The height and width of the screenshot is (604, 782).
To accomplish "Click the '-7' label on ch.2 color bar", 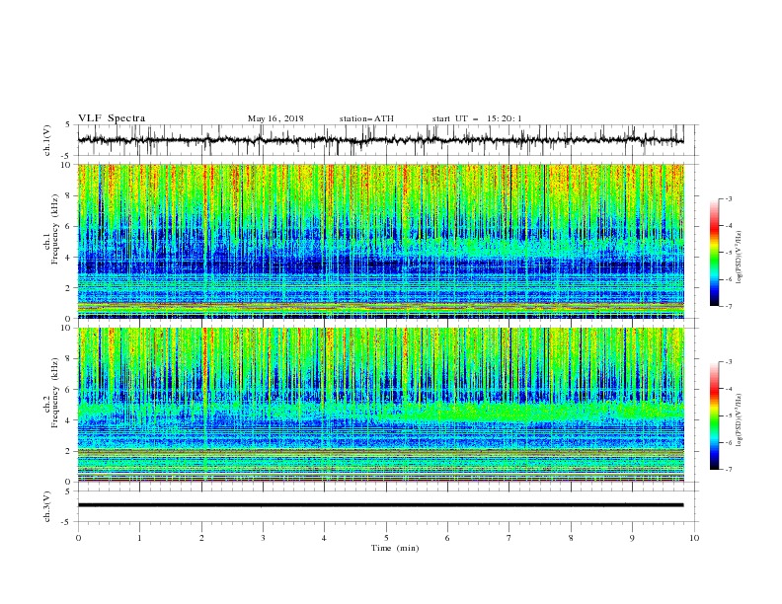I will [x=729, y=470].
